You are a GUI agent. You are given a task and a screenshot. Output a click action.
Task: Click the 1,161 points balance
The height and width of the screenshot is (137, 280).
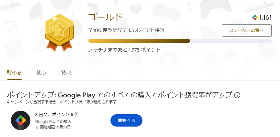click(x=265, y=18)
